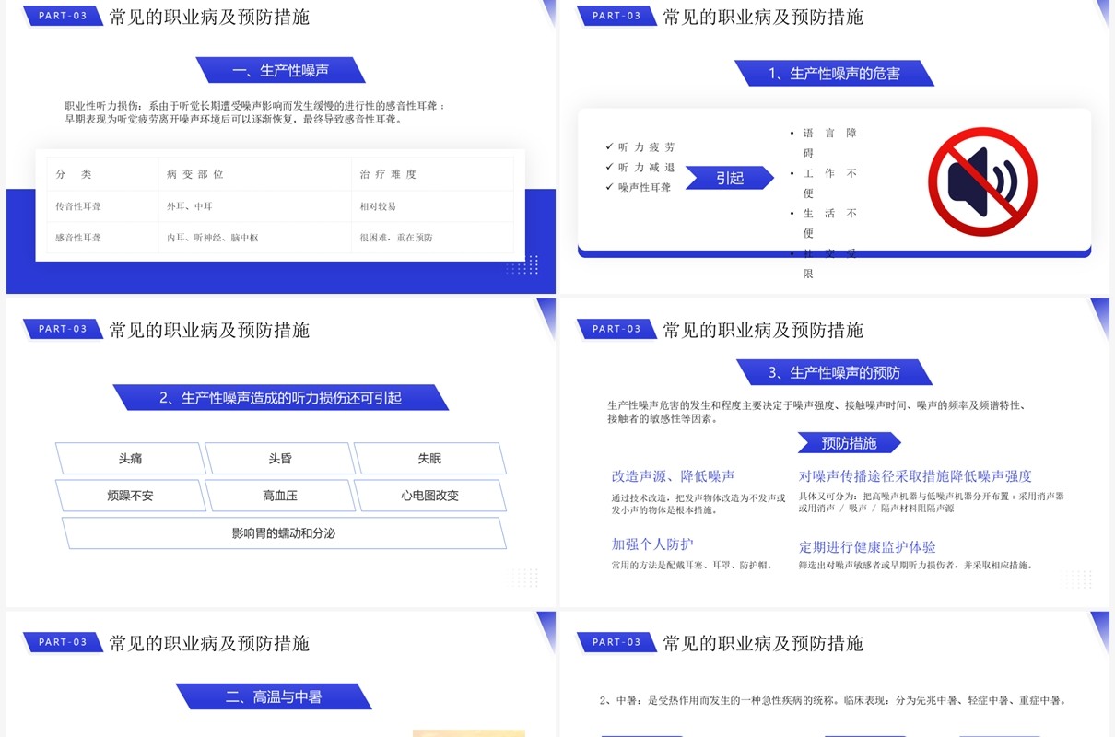Click the '定期进行健康监护体验' subheading
The height and width of the screenshot is (737, 1115).
[867, 547]
